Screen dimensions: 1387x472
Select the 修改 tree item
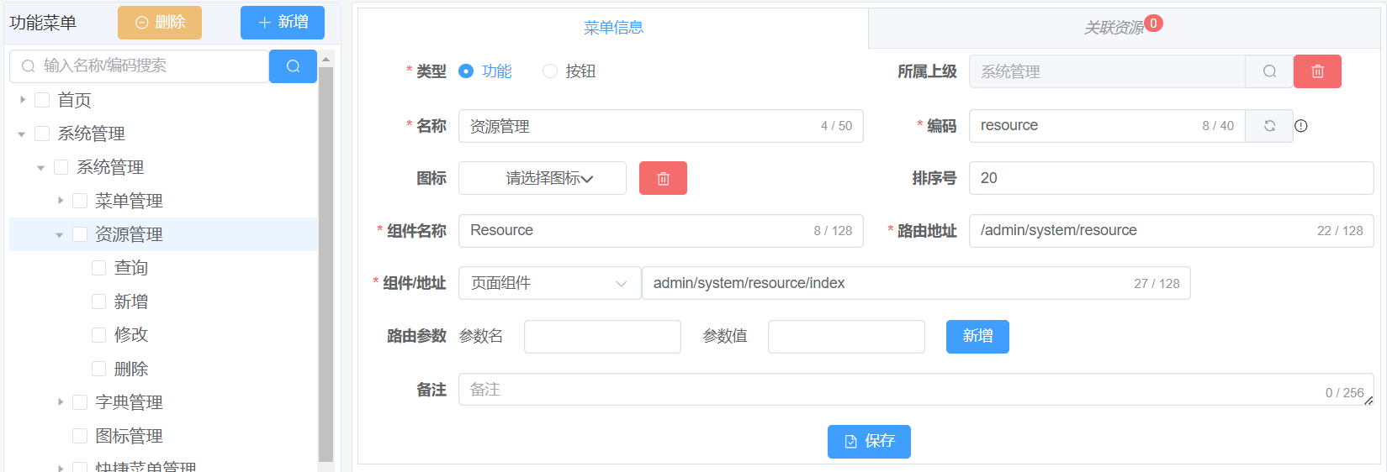[131, 334]
